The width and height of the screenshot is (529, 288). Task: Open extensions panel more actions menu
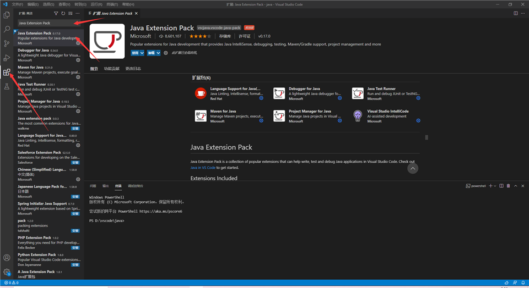coord(78,13)
